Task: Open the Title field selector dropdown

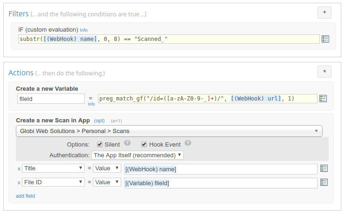Action: point(53,168)
